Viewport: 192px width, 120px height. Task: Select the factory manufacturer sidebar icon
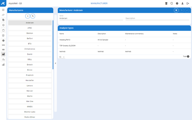pos(3,54)
